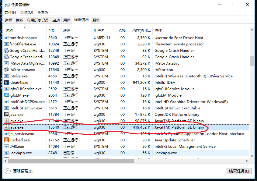
Task: Click the highlighted java.exe icon PID 15540
Action: pos(6,127)
